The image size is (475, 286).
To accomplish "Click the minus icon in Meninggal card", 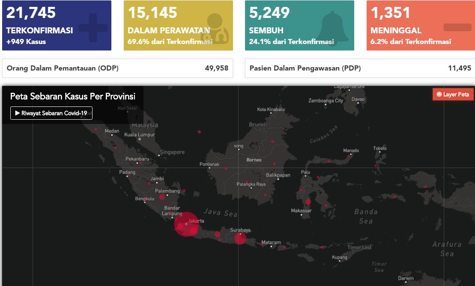I will pos(457,27).
